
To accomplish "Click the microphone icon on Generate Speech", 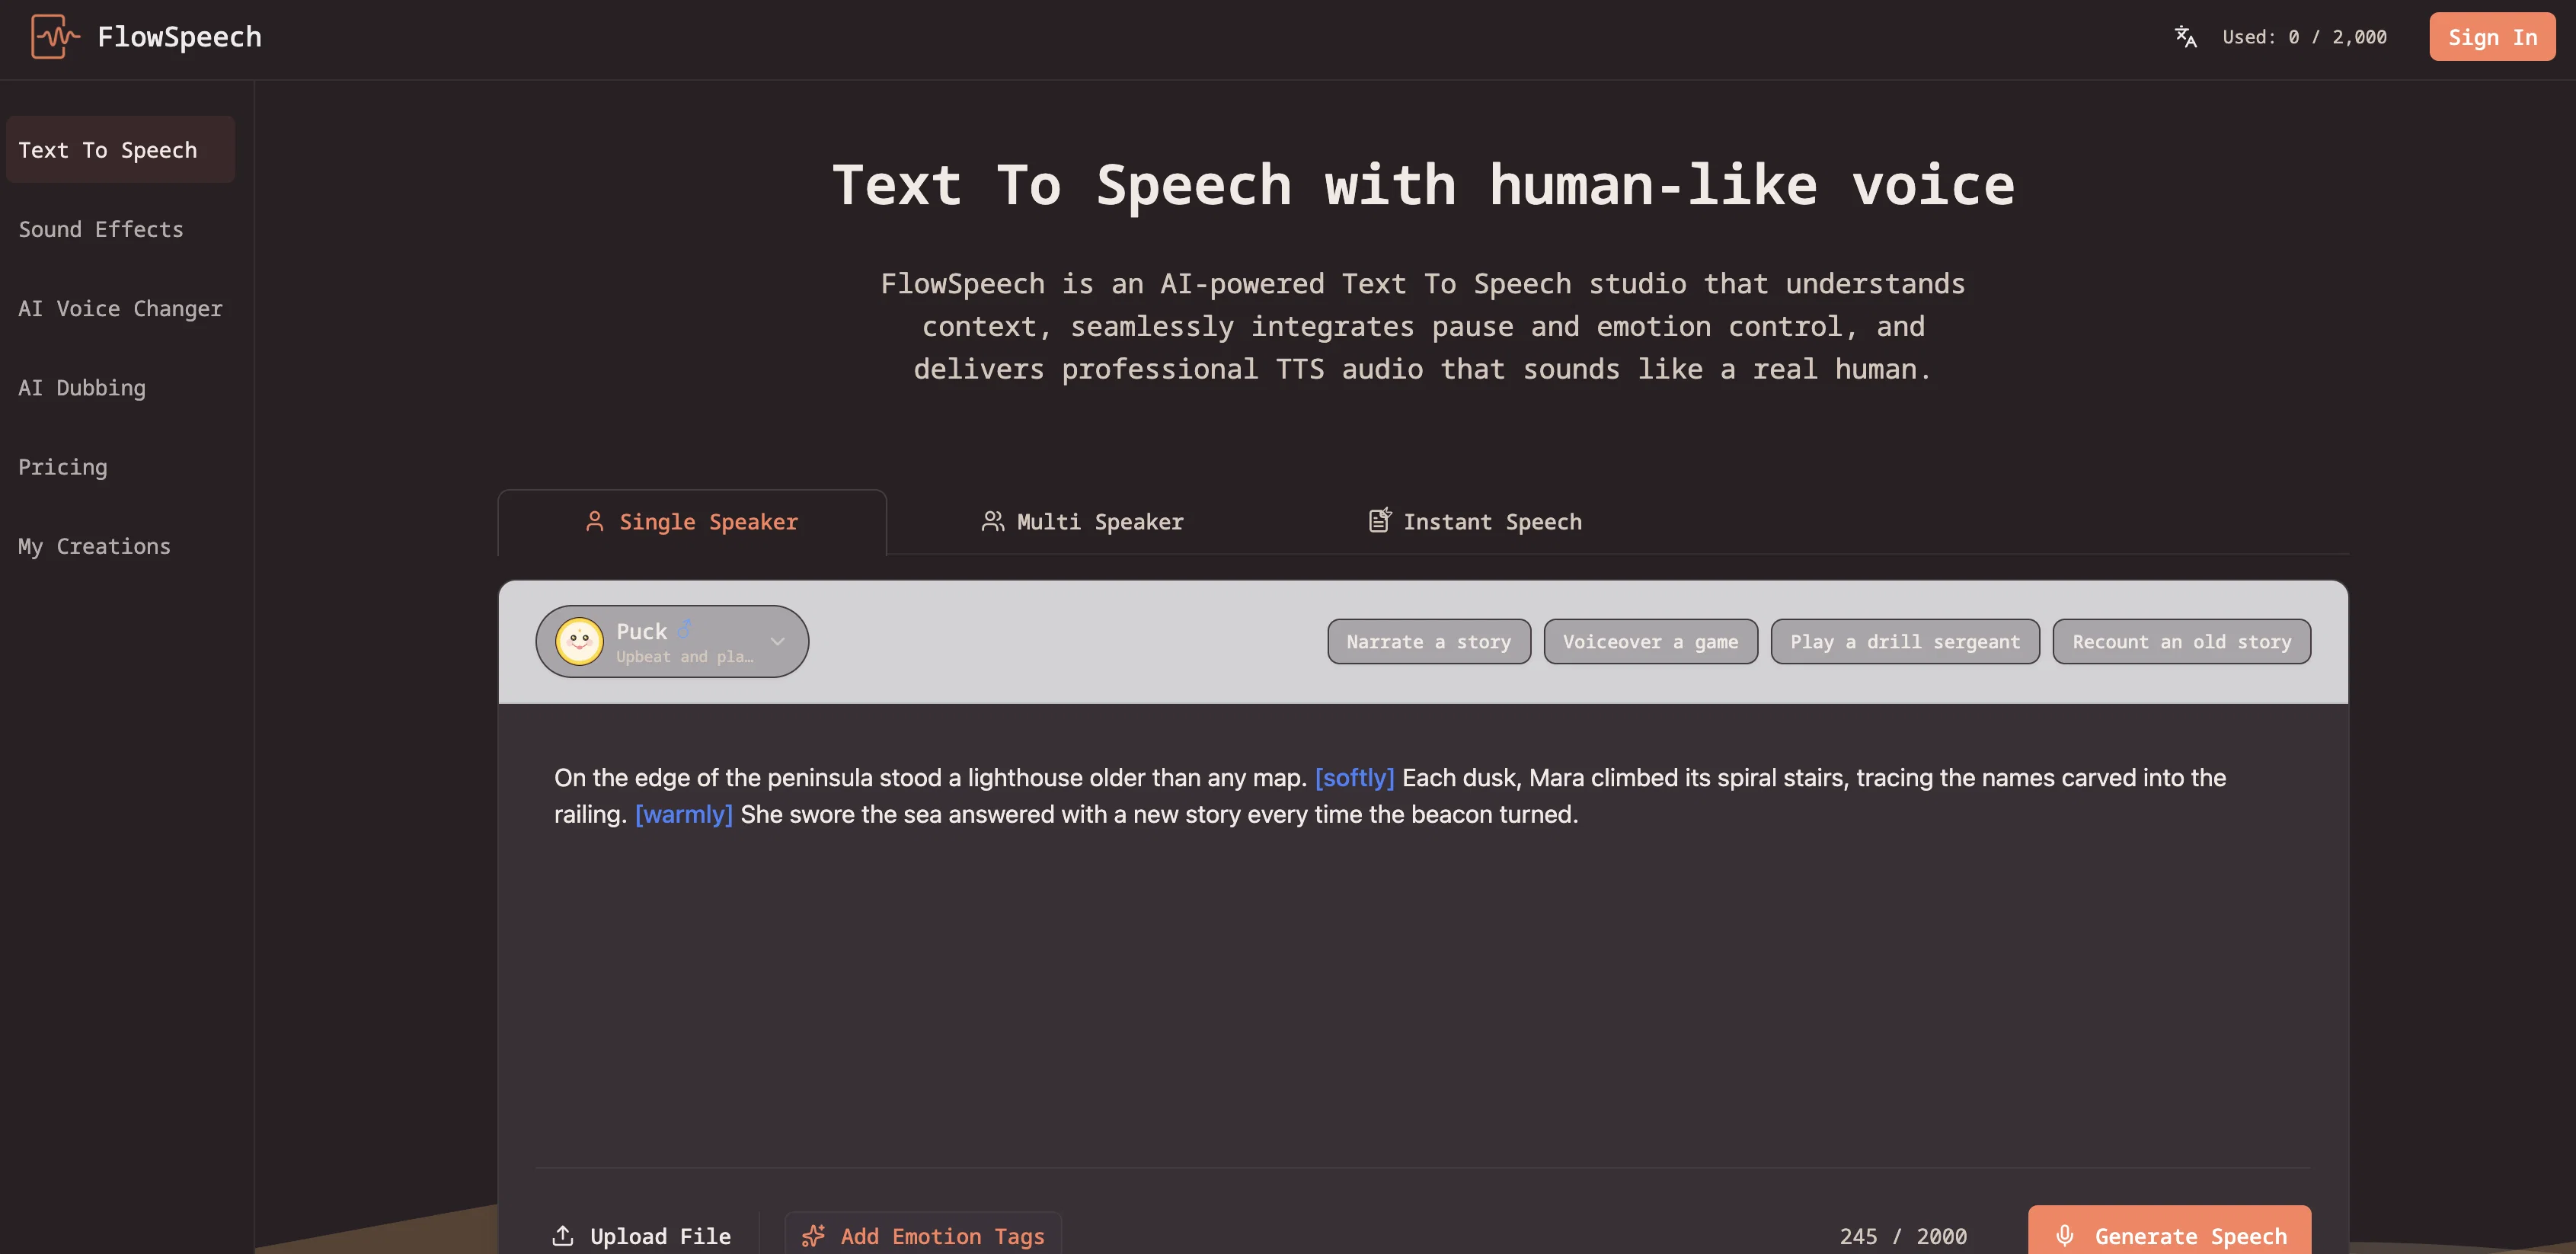I will click(2065, 1236).
